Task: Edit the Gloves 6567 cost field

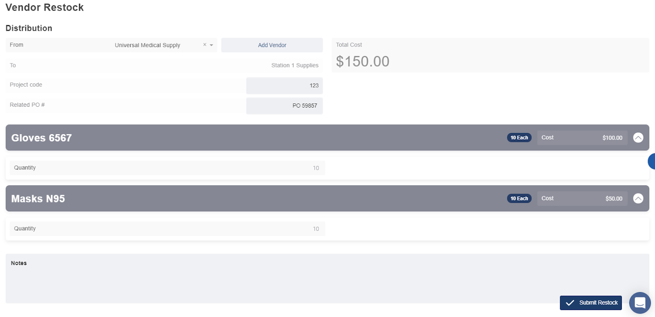Action: [x=582, y=138]
